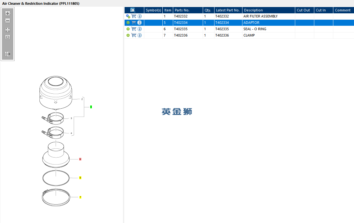Click the Cut In column header
The image size is (354, 223).
coord(323,10)
